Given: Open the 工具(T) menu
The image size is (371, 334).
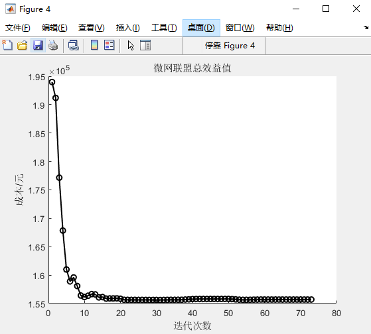Looking at the screenshot, I should (164, 28).
